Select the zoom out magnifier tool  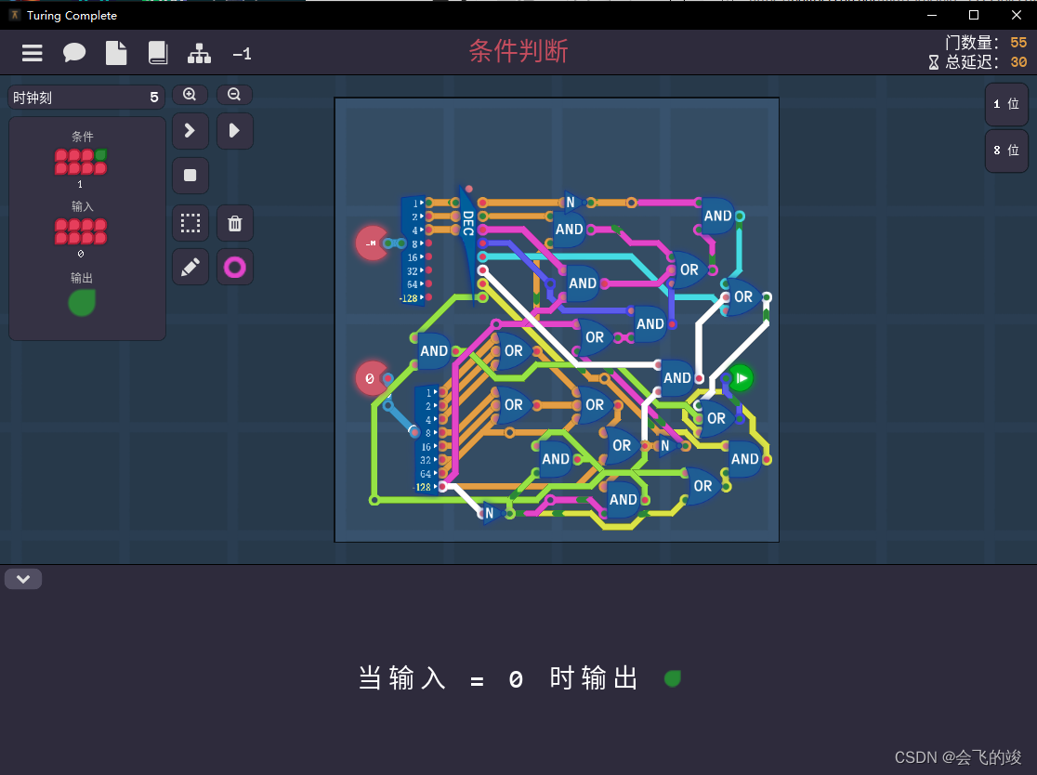(234, 94)
